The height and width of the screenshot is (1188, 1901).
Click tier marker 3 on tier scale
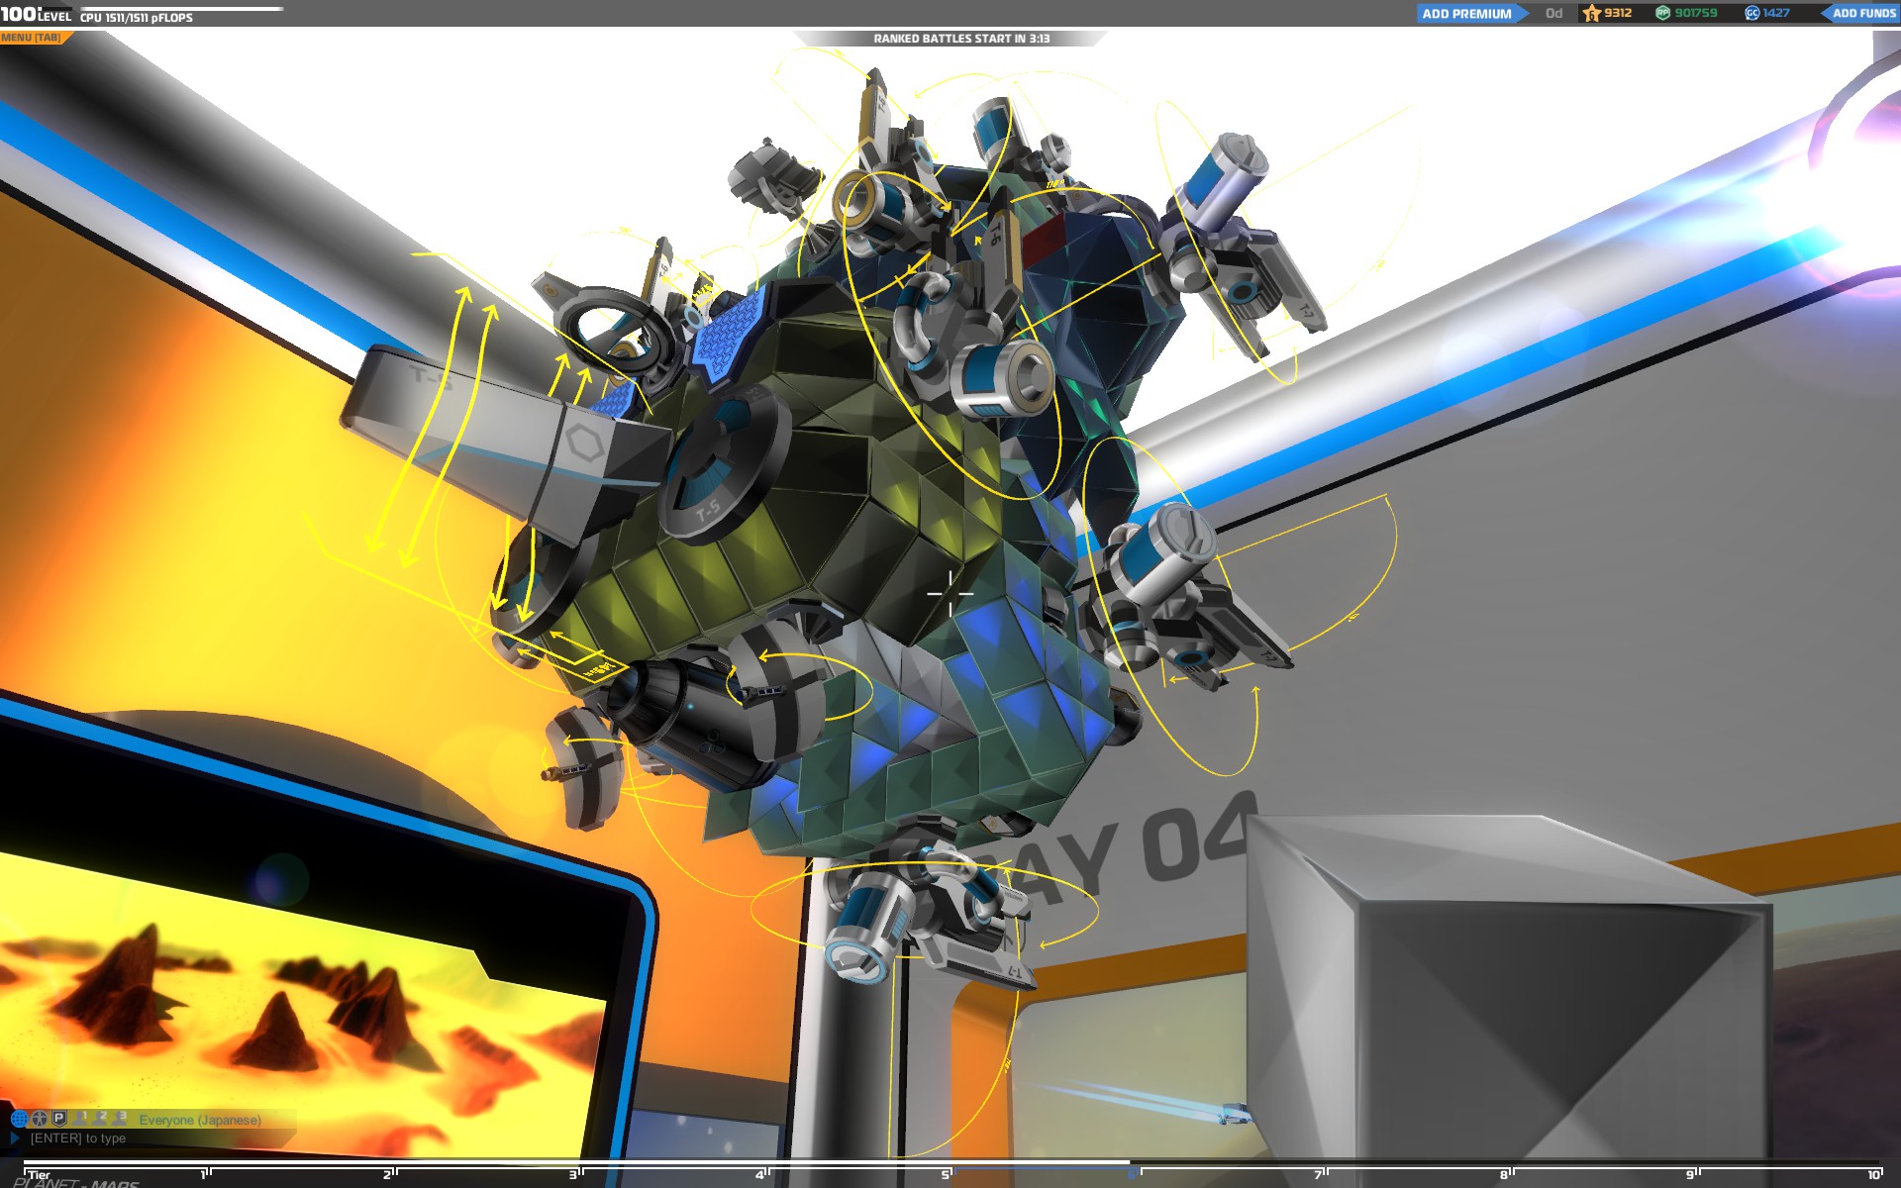[x=574, y=1174]
